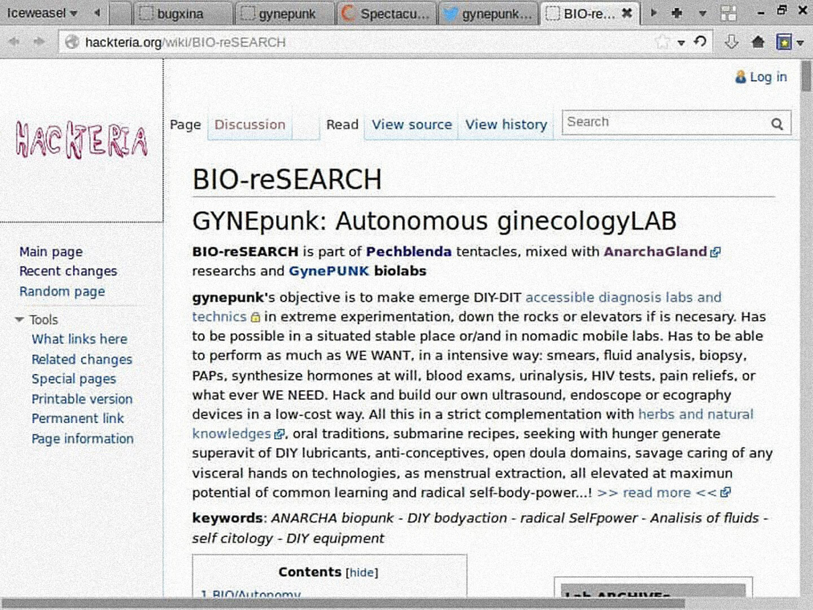Expand the bookmarks button dropdown arrow
Viewport: 813px width, 610px height.
click(800, 42)
